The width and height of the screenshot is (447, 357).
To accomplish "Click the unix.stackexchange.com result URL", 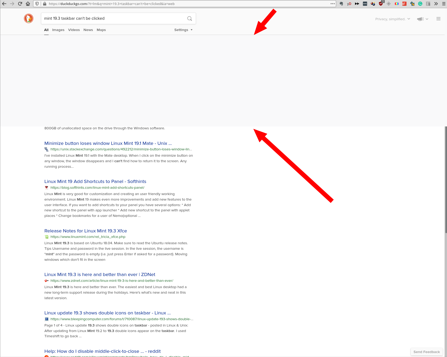I will coord(121,149).
